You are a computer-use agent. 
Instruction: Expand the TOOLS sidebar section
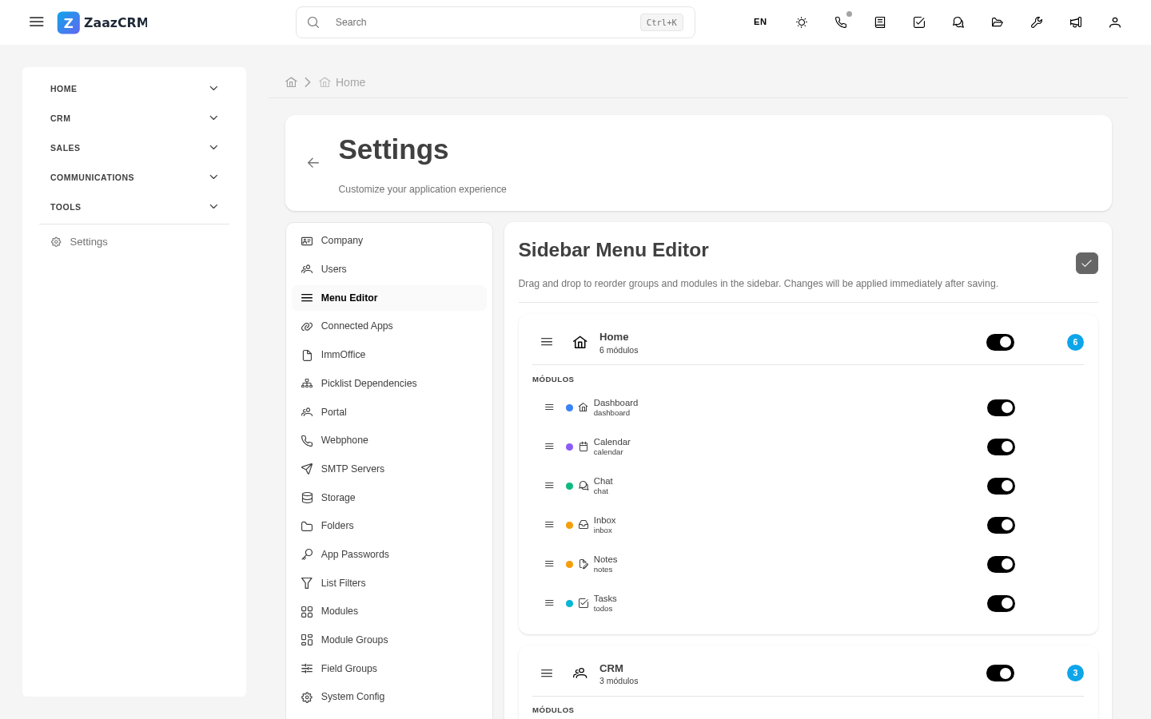tap(134, 207)
